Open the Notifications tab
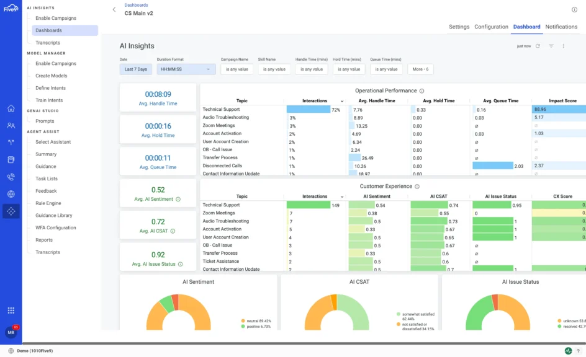 point(561,27)
